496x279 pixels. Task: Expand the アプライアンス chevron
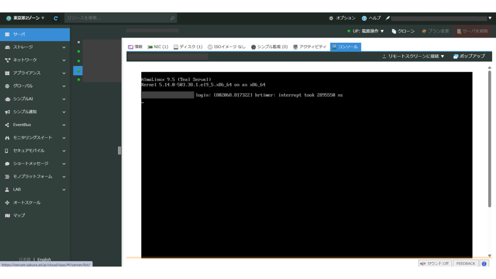click(64, 74)
